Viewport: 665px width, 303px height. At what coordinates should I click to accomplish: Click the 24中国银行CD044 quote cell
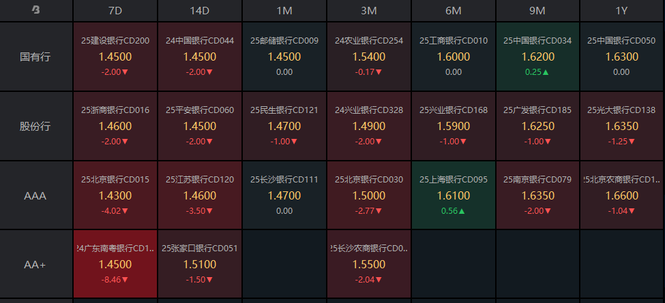click(x=200, y=57)
